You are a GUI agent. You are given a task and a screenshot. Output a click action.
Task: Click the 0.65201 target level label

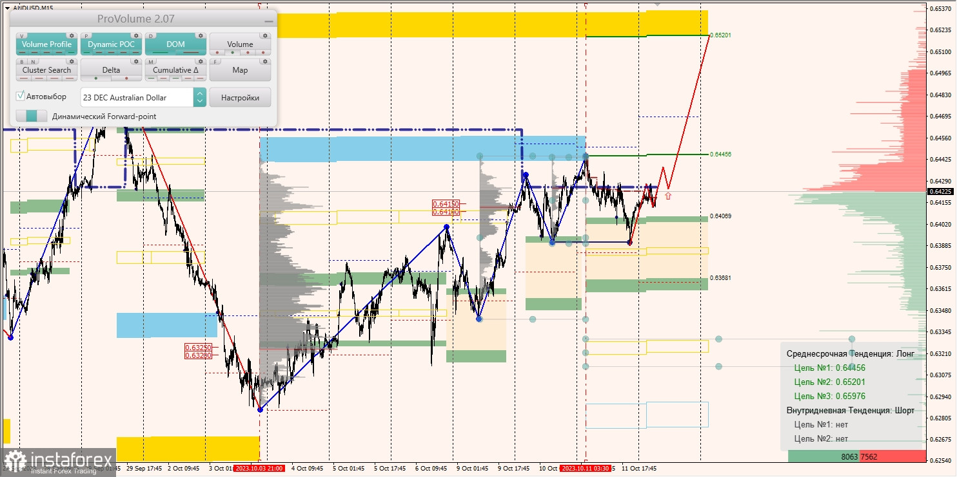click(x=720, y=35)
